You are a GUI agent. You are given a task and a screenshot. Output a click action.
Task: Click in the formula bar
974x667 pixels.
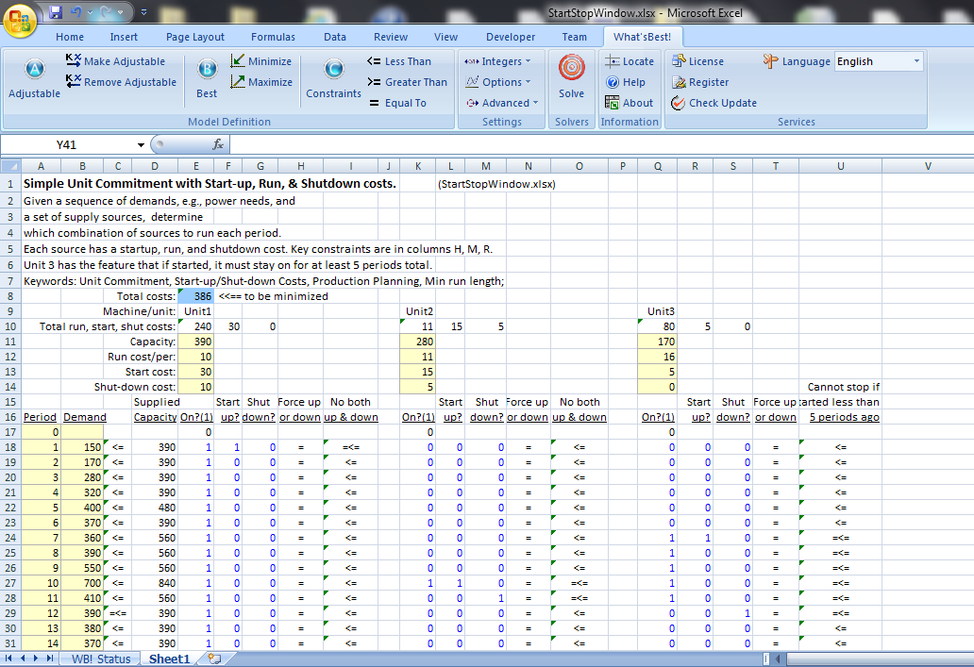pos(601,144)
